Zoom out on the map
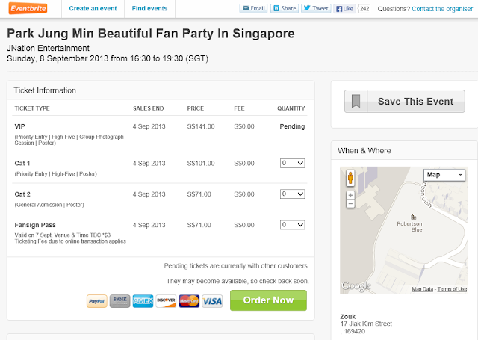The image size is (478, 340). coord(350,204)
